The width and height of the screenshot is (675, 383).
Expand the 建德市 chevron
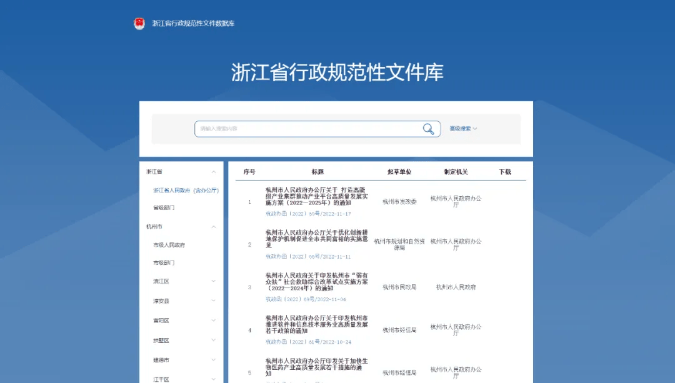coord(213,361)
